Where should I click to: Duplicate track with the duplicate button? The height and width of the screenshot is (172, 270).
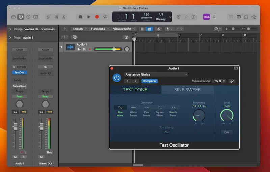click(x=75, y=37)
